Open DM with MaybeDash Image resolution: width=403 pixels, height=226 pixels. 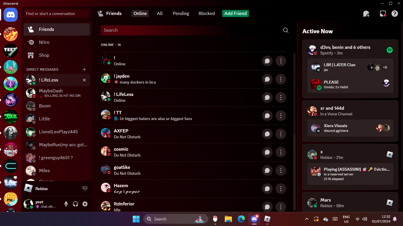pyautogui.click(x=57, y=93)
